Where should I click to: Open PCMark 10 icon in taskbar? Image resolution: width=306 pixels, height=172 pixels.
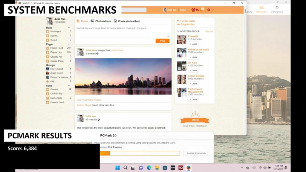click(x=181, y=168)
